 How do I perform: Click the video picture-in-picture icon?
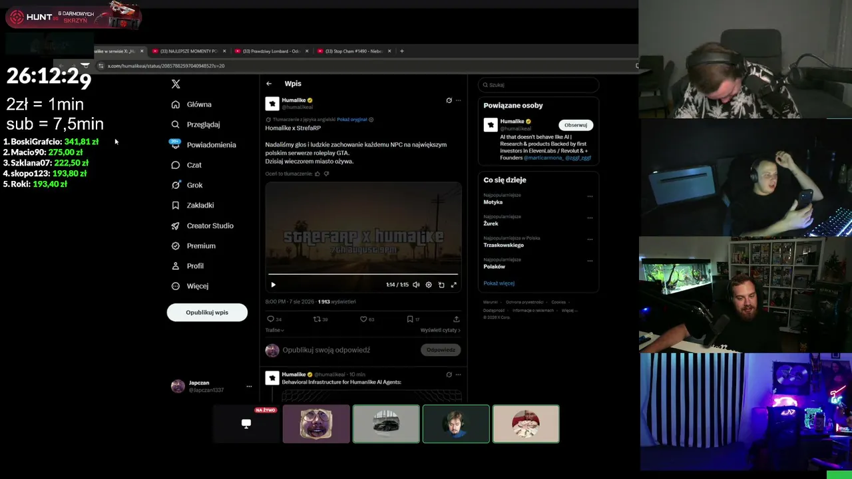pyautogui.click(x=441, y=285)
